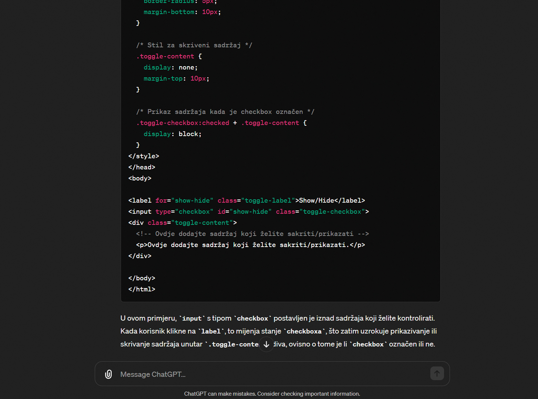Click the 'display: block;' code line
This screenshot has height=399, width=538.
[172, 134]
